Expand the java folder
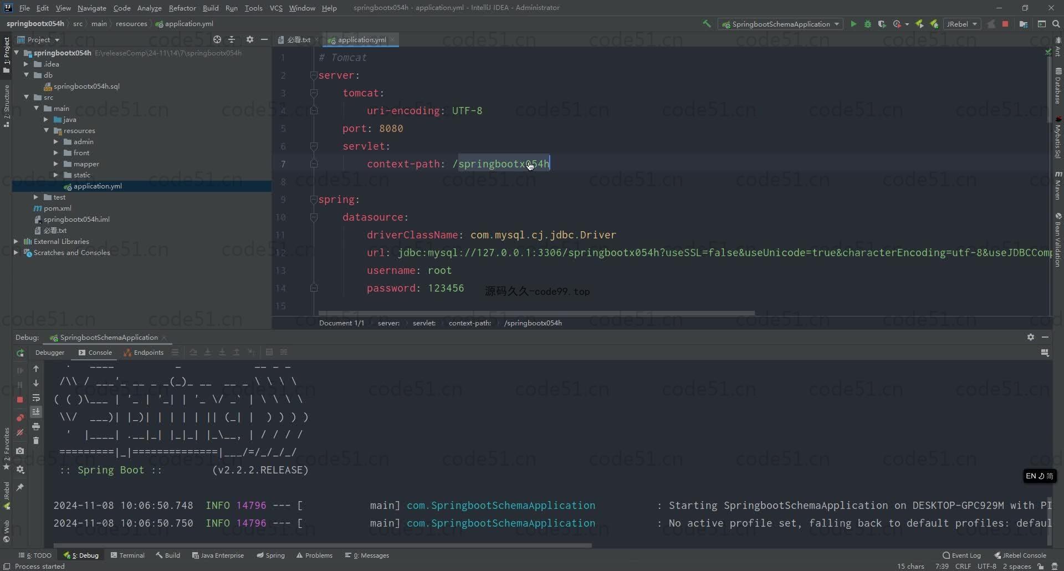 pyautogui.click(x=46, y=119)
